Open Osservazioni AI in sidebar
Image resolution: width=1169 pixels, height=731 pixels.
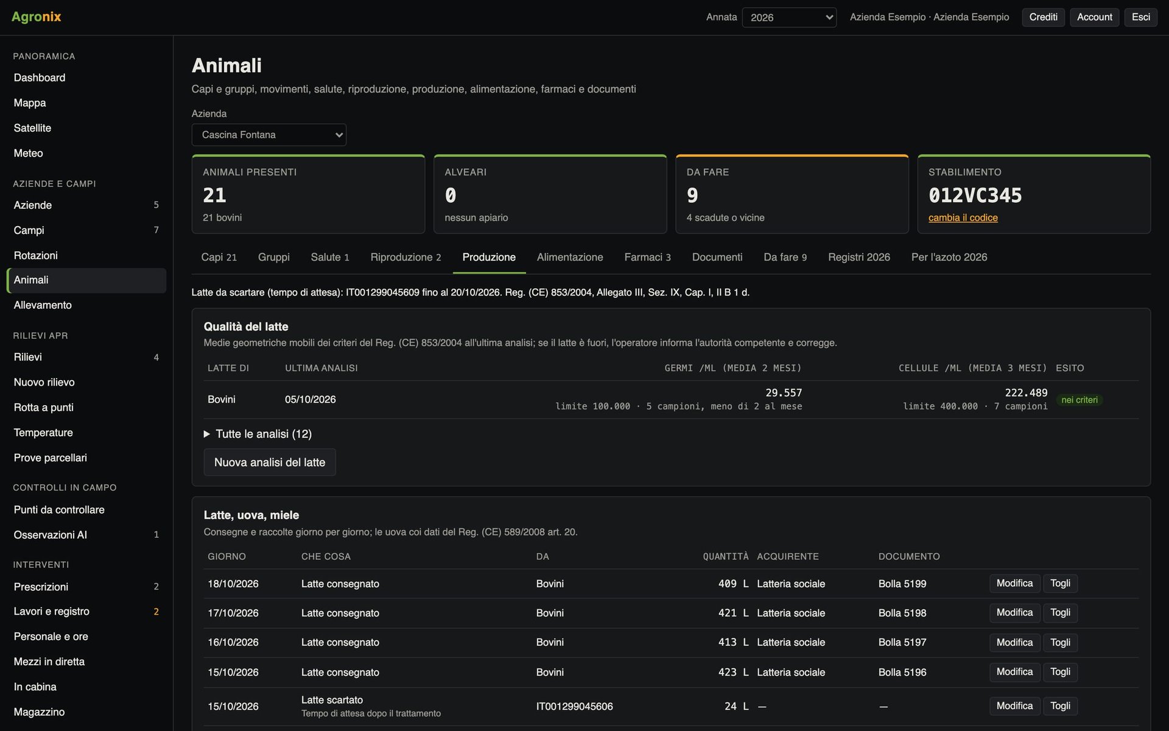coord(86,535)
